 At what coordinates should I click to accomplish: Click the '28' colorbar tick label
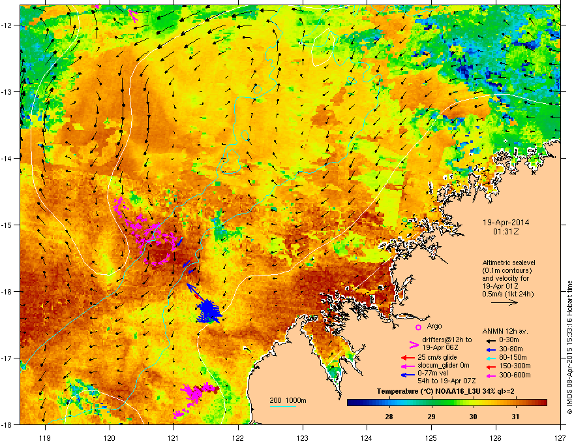(389, 417)
